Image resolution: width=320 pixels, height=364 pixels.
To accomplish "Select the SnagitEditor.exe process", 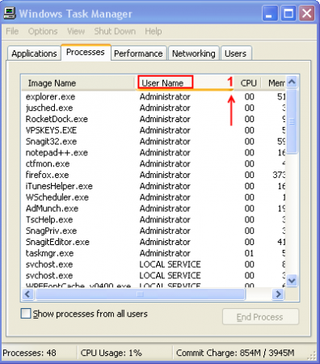I will tap(154, 242).
